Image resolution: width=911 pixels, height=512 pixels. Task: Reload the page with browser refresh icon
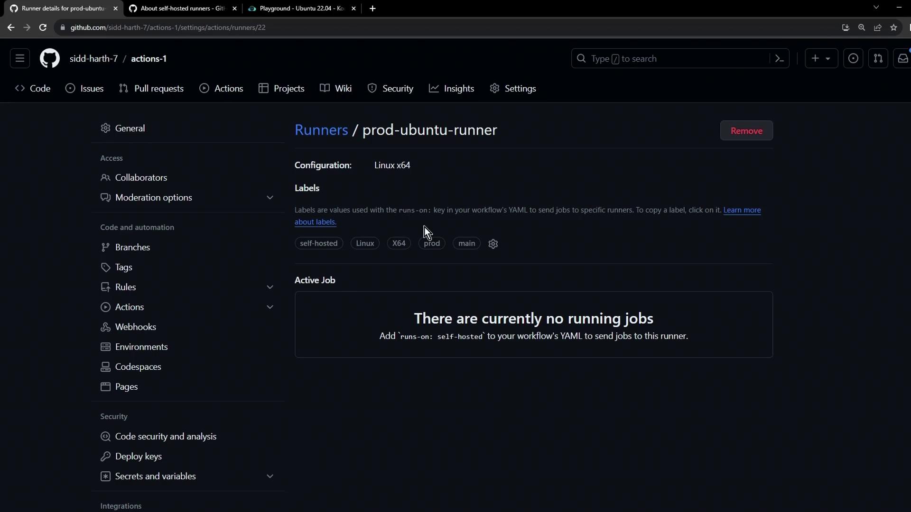tap(43, 27)
